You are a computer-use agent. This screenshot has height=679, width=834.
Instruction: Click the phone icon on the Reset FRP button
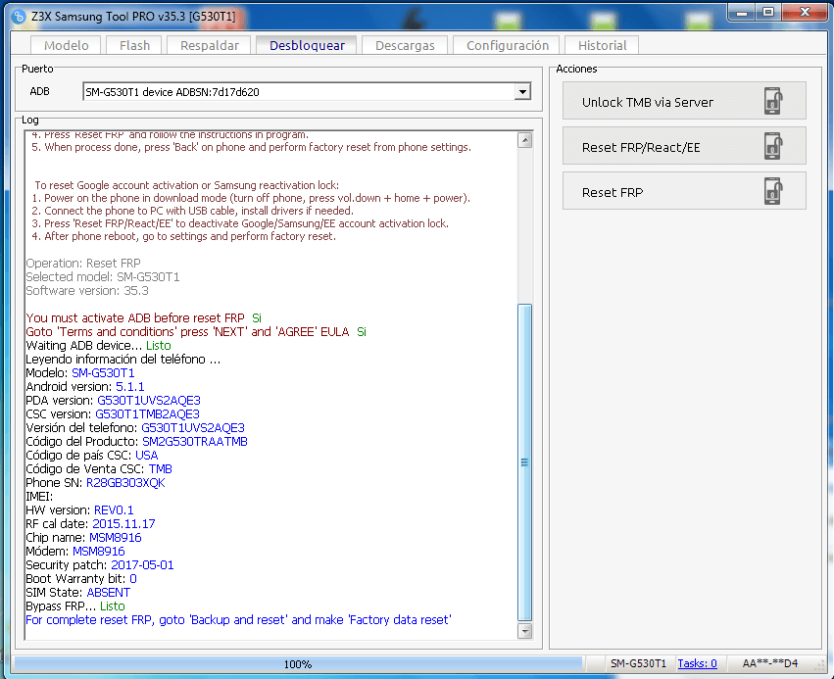(773, 191)
